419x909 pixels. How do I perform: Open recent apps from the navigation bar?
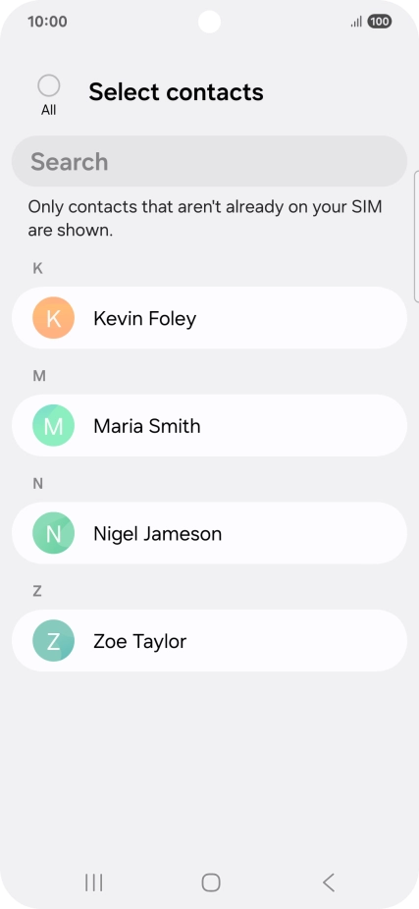click(x=93, y=882)
